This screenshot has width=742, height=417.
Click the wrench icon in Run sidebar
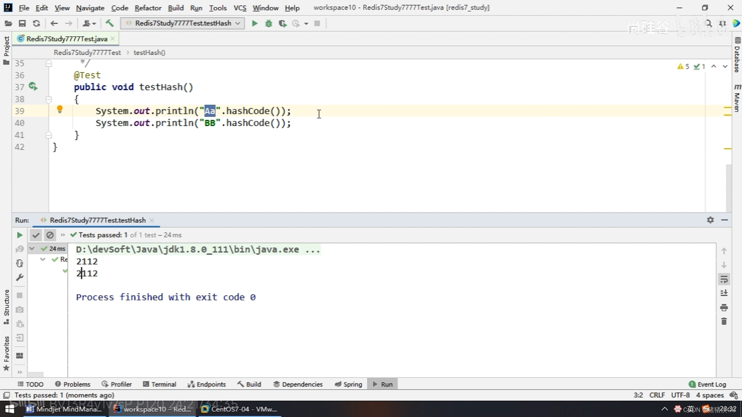(19, 277)
